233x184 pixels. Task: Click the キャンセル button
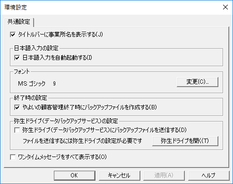coord(120,175)
